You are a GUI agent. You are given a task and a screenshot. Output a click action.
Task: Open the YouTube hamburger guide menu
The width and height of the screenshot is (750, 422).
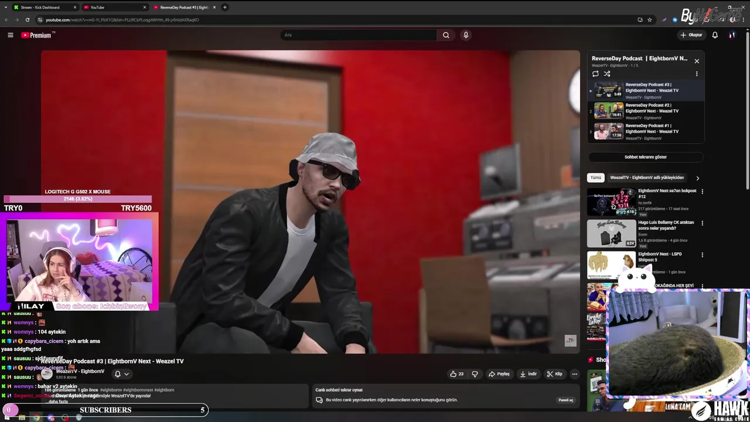[x=10, y=35]
